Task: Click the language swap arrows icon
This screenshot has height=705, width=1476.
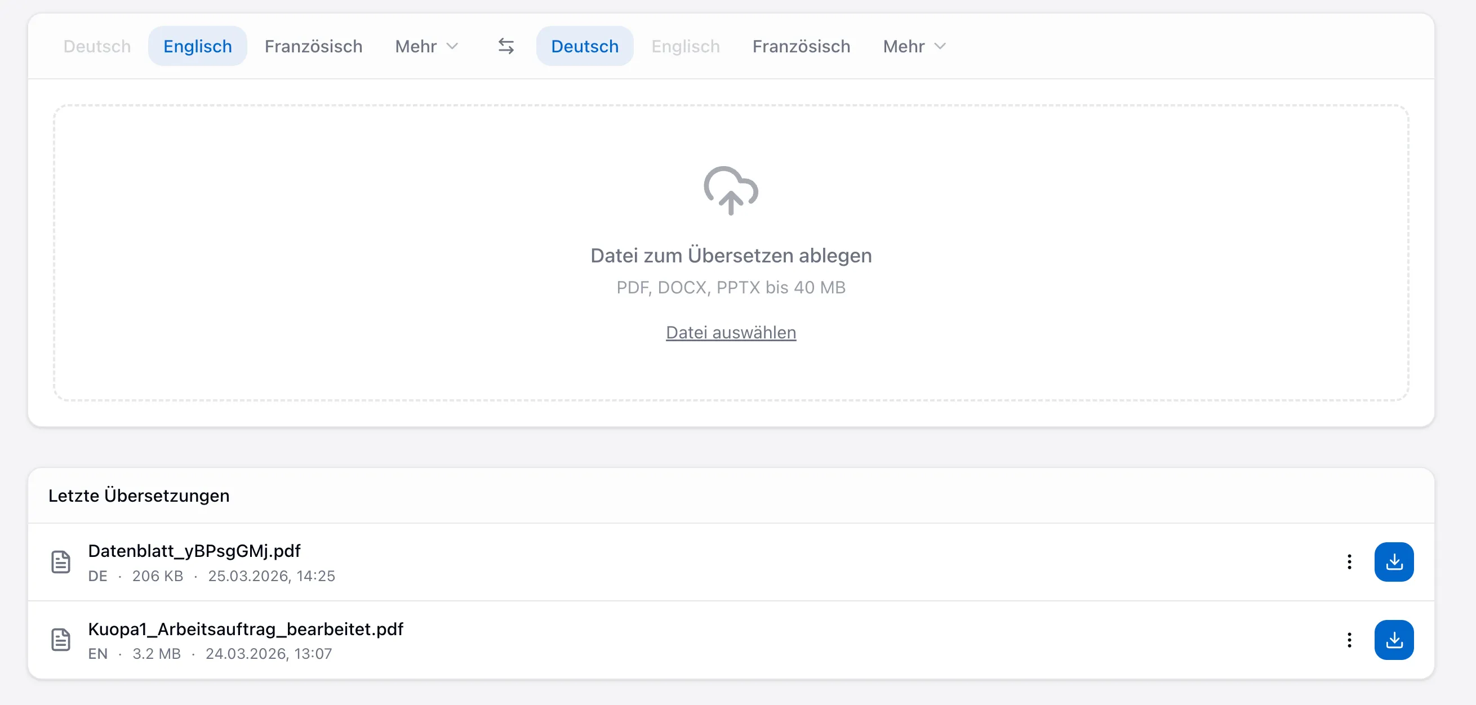Action: click(x=506, y=46)
